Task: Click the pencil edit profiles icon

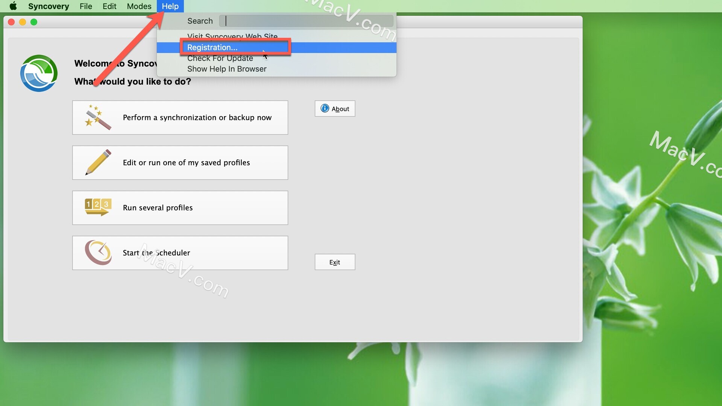Action: click(x=98, y=162)
